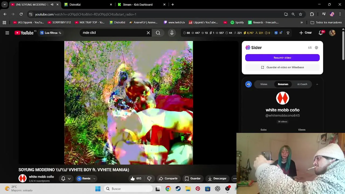Open the white mobb coño channel name link

pos(42,177)
